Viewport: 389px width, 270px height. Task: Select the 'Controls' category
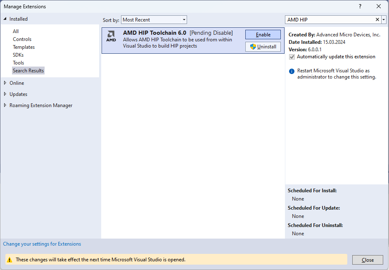tap(22, 39)
